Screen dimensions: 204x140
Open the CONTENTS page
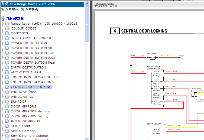pyautogui.click(x=20, y=33)
